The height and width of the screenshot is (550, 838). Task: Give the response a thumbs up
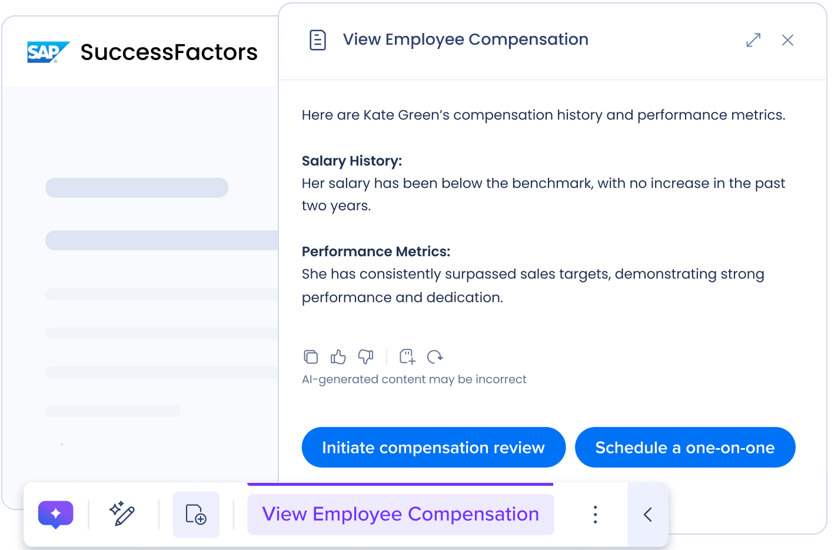click(338, 357)
